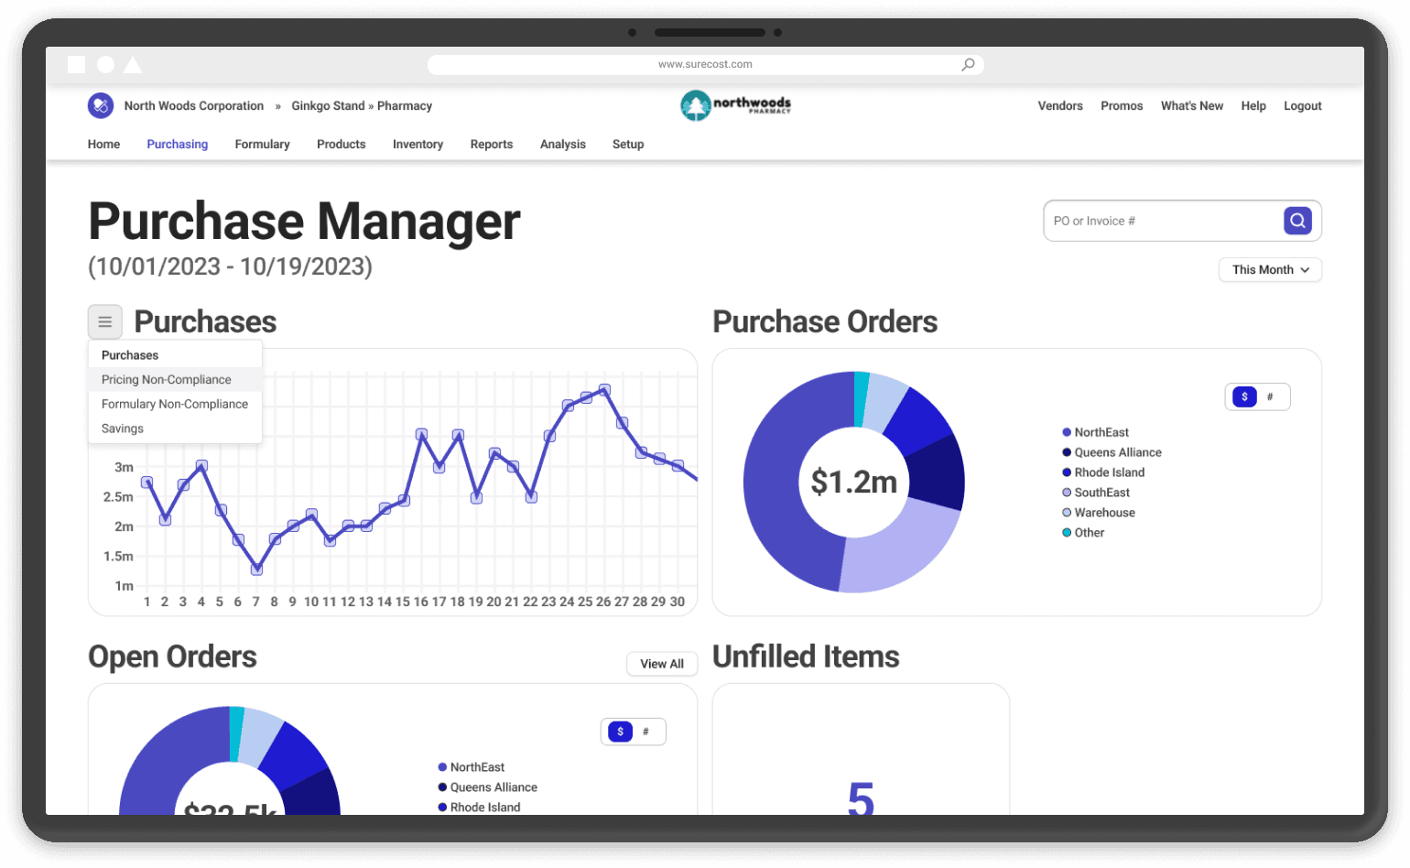Click SouthEast legend swatch in Purchase Orders
This screenshot has height=868, width=1410.
coord(1067,493)
